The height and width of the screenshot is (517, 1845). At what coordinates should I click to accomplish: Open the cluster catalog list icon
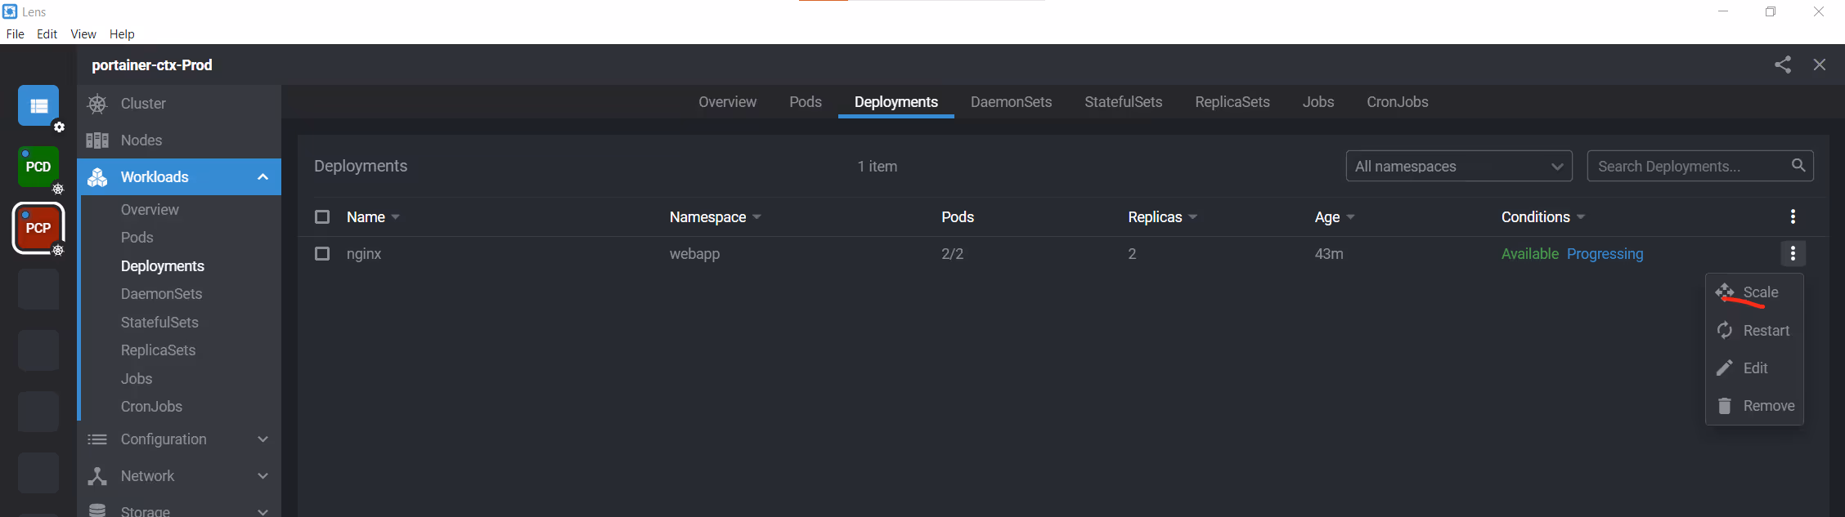coord(38,105)
